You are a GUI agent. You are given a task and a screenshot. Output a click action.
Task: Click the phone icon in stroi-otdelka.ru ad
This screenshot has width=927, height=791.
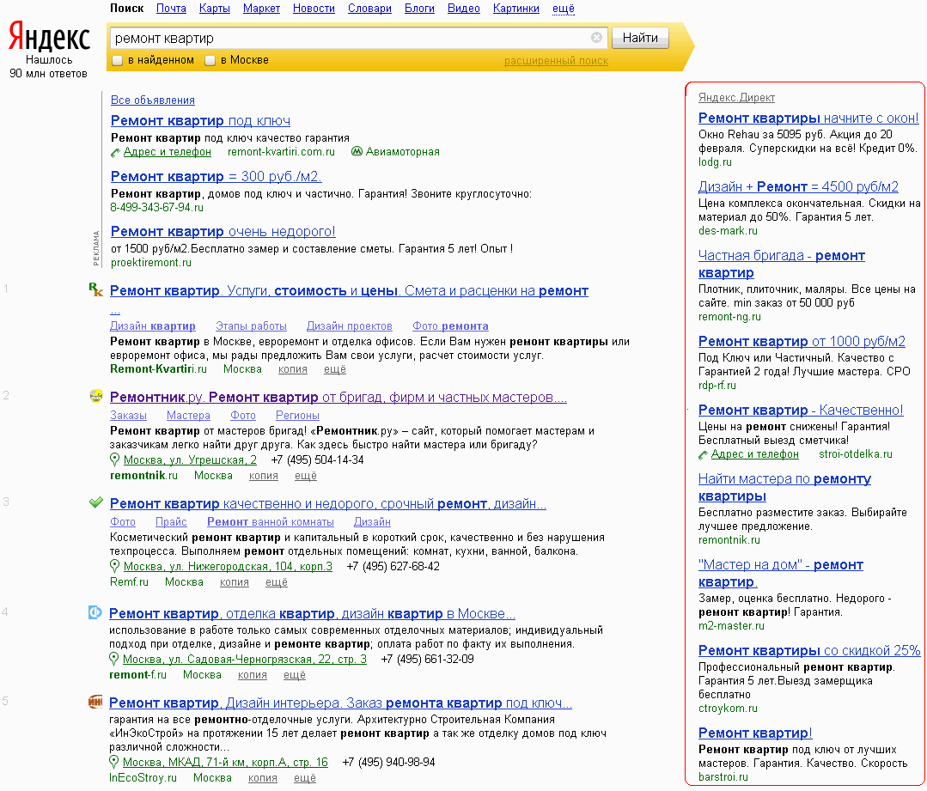coord(703,454)
